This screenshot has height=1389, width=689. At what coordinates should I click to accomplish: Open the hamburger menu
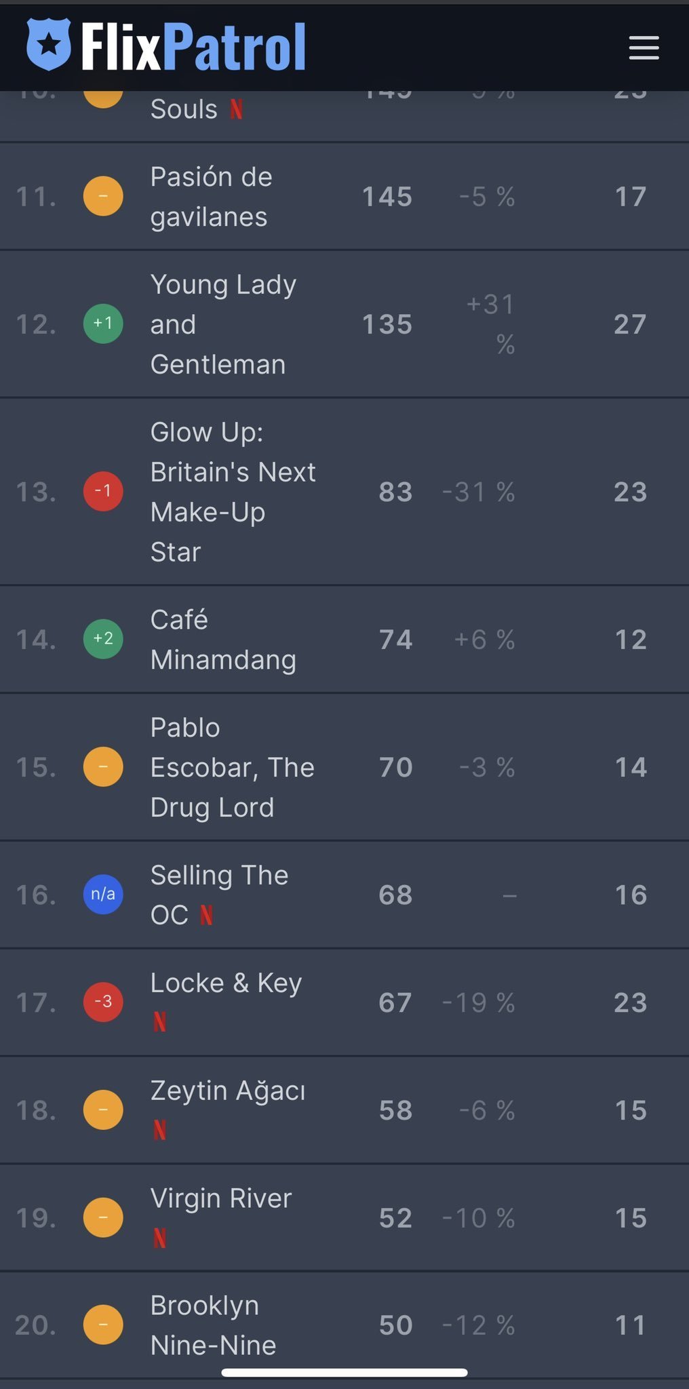pyautogui.click(x=644, y=47)
